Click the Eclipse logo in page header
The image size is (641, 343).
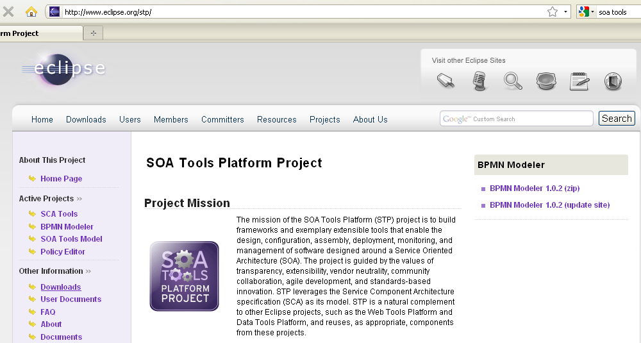64,68
